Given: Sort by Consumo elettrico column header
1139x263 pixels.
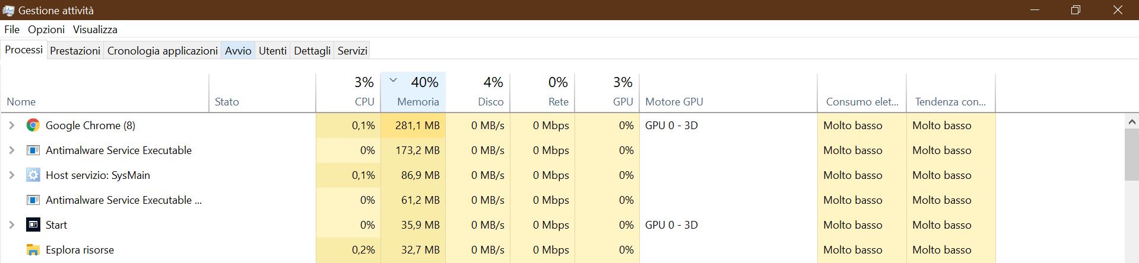Looking at the screenshot, I should point(862,92).
